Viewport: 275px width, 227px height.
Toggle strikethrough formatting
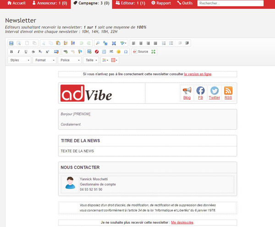tap(33, 52)
